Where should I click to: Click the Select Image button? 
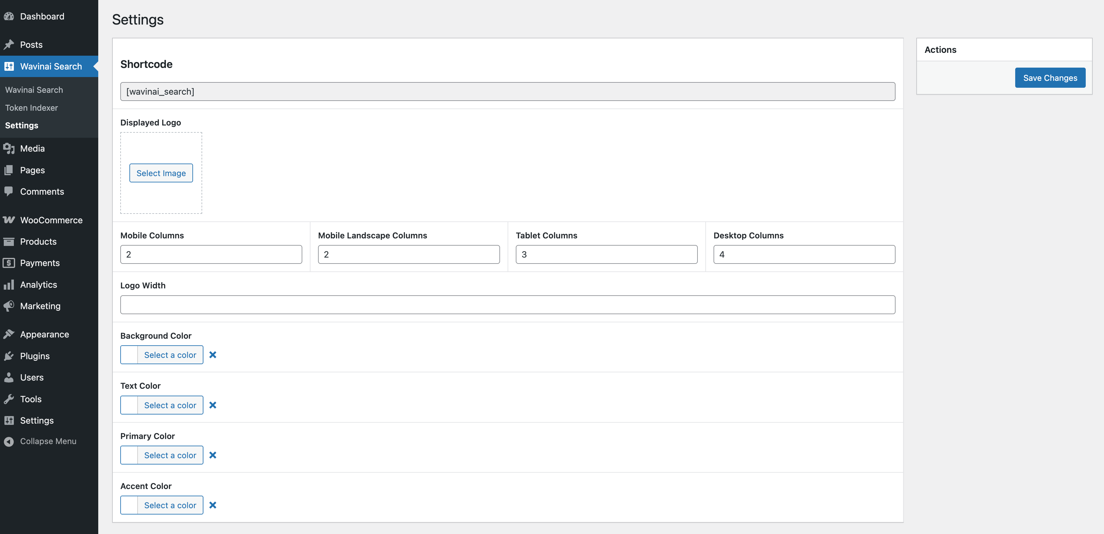(161, 173)
